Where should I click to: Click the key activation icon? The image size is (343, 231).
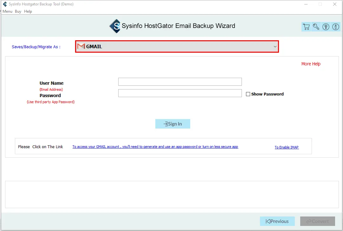[x=316, y=27]
